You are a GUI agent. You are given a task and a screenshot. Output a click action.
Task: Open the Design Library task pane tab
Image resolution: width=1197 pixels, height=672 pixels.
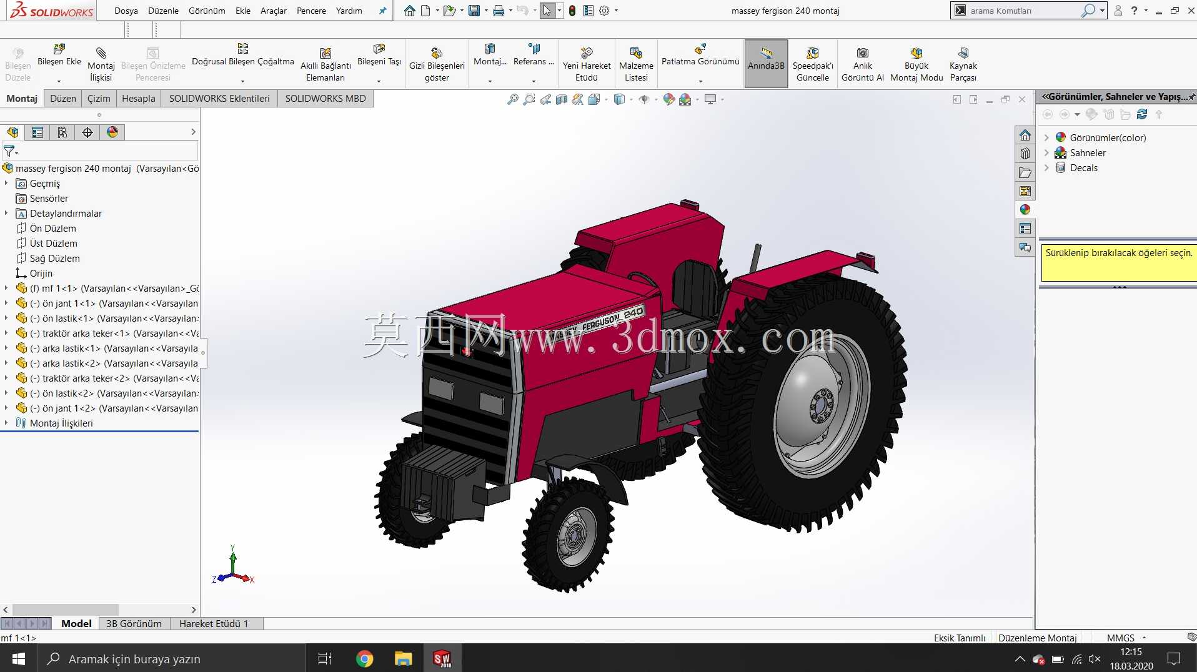click(x=1025, y=154)
